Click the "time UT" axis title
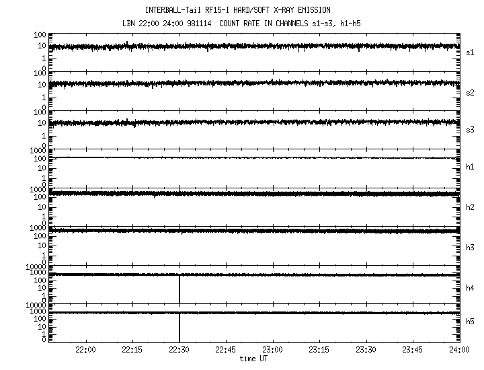 [254, 359]
